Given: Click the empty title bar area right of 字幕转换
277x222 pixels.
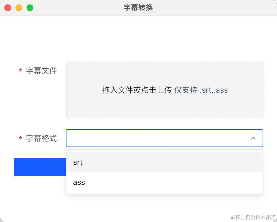Looking at the screenshot, I should click(212, 8).
